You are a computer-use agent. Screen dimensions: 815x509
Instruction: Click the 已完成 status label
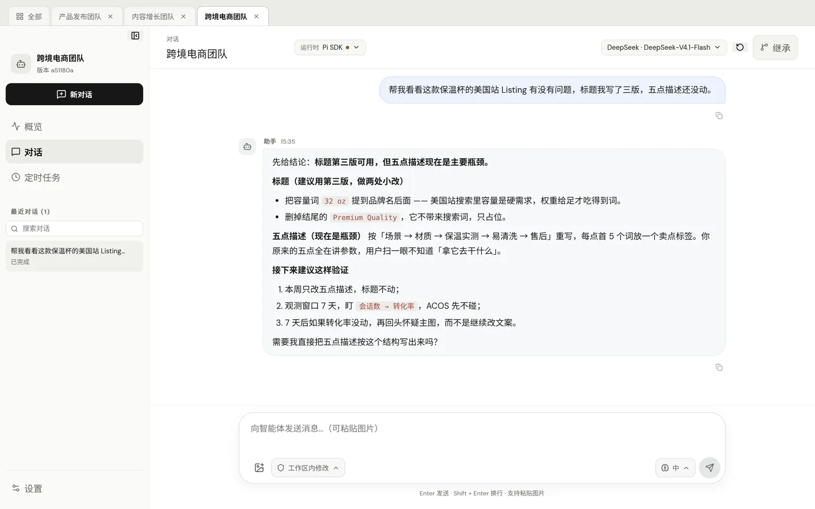click(20, 262)
